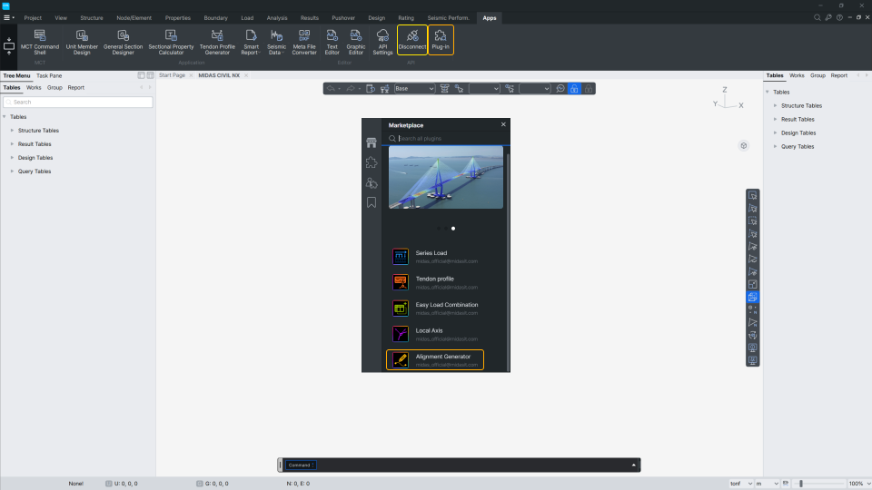Image resolution: width=872 pixels, height=490 pixels.
Task: Switch to the Task Pane tab
Action: point(49,75)
